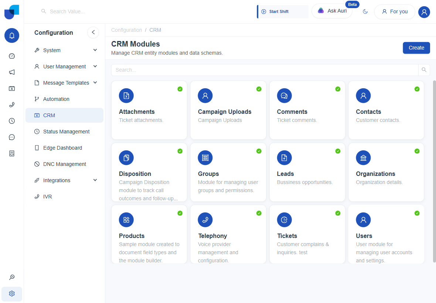Screen dimensions: 436x303
Task: Toggle the Campaign Uploads green status check
Action: [x=259, y=89]
